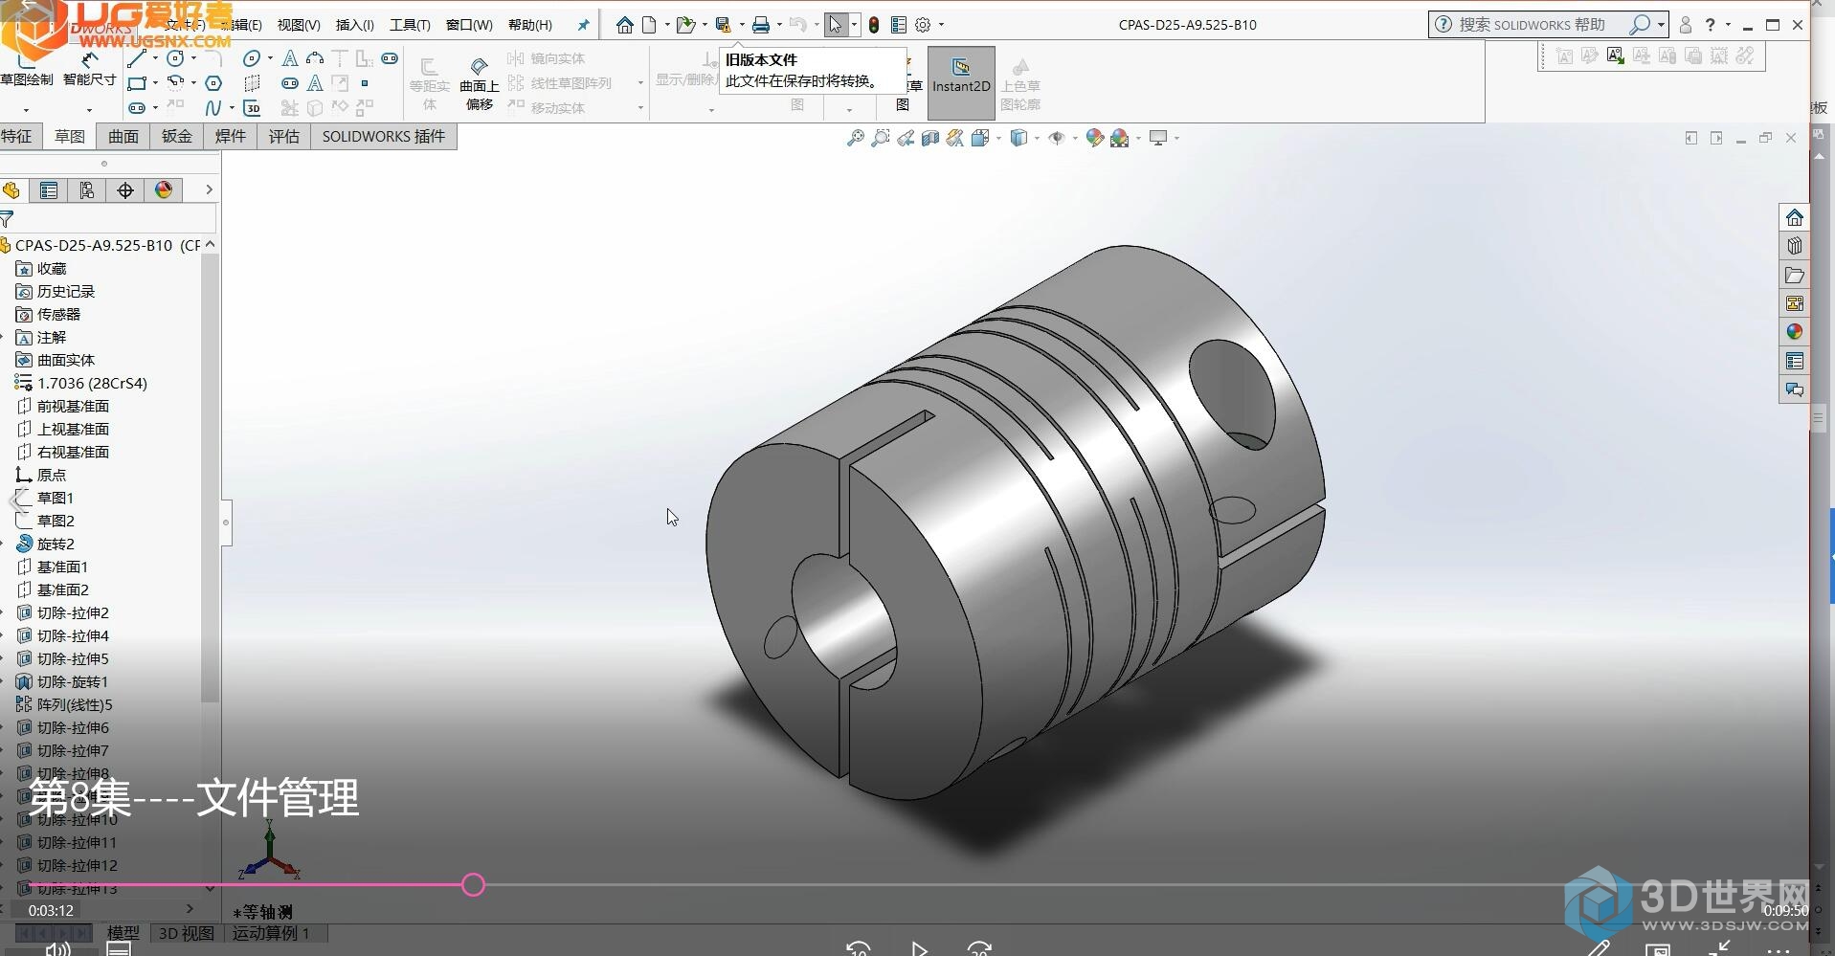Open DimXpertManager crosshair tab icon

tap(125, 190)
